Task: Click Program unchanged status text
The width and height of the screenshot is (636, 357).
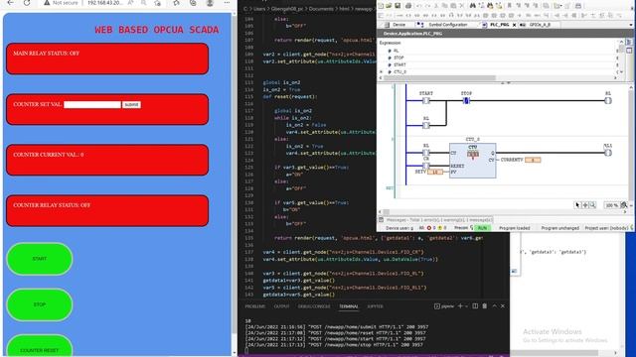Action: [x=560, y=228]
